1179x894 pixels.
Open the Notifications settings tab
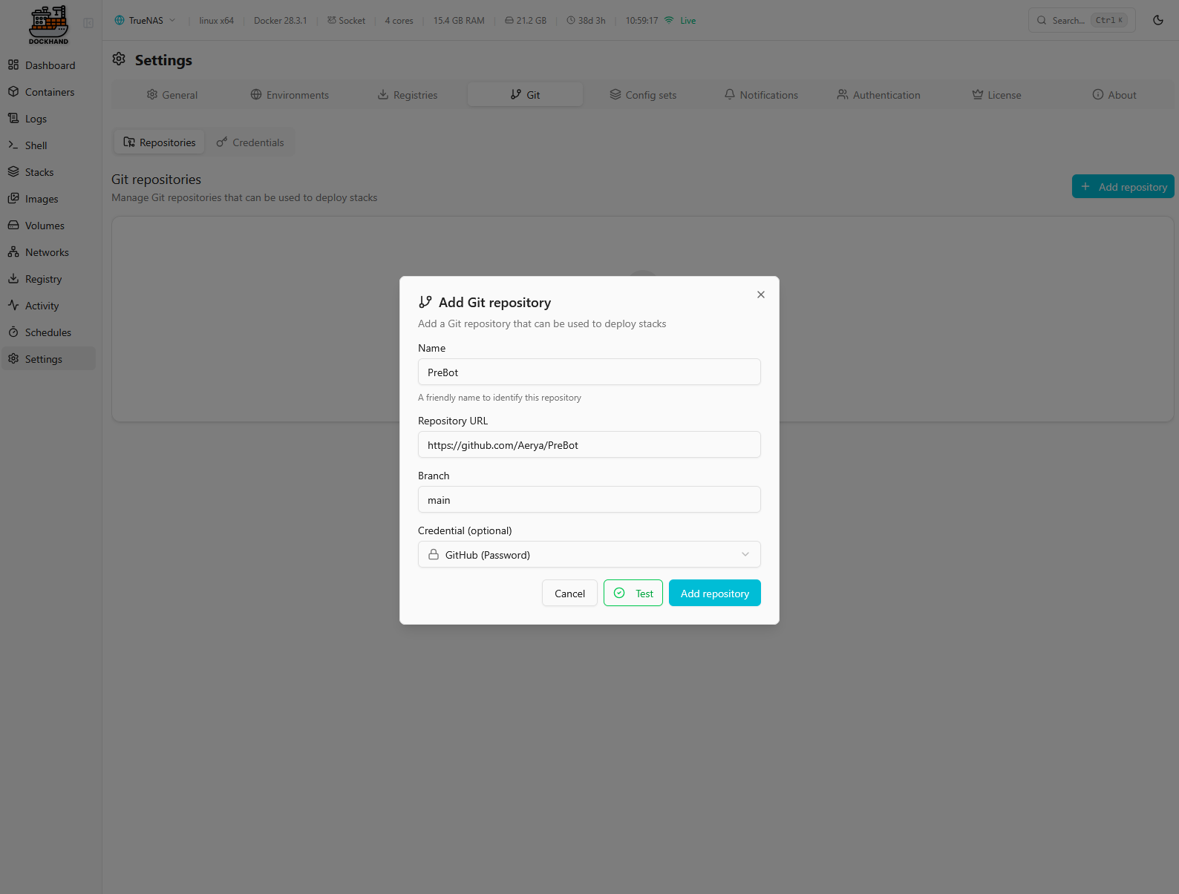coord(761,95)
